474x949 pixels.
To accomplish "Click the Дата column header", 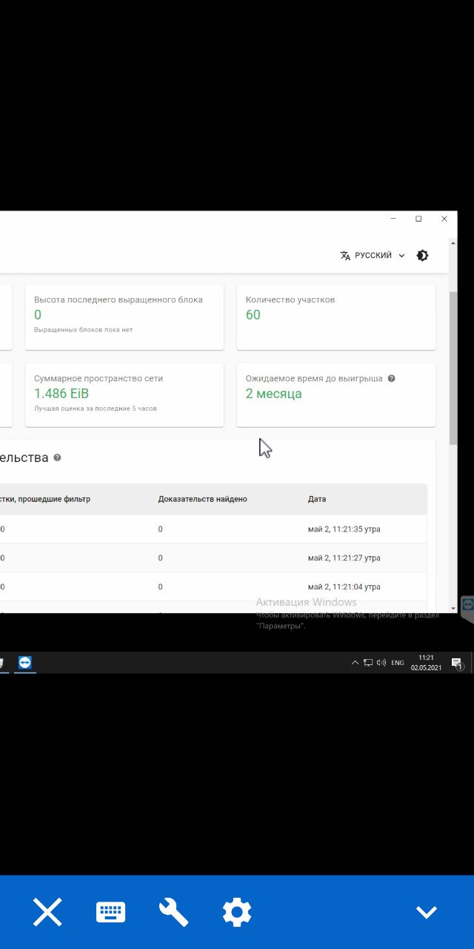I will [317, 499].
